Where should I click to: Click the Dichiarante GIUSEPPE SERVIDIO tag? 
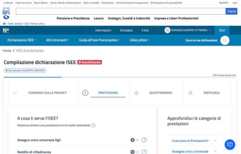[x=25, y=71]
